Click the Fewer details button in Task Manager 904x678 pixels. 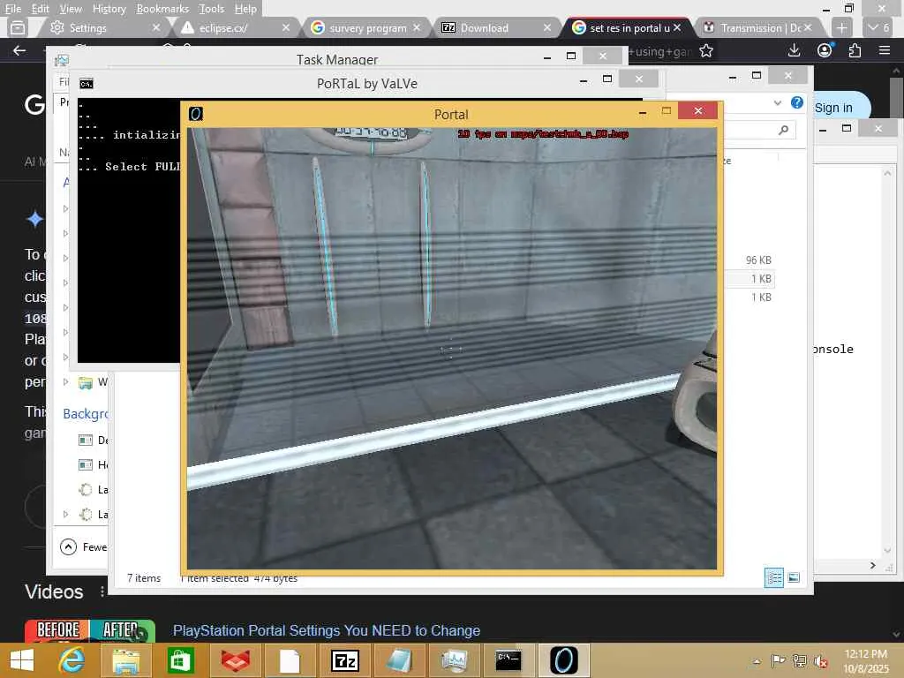click(84, 547)
